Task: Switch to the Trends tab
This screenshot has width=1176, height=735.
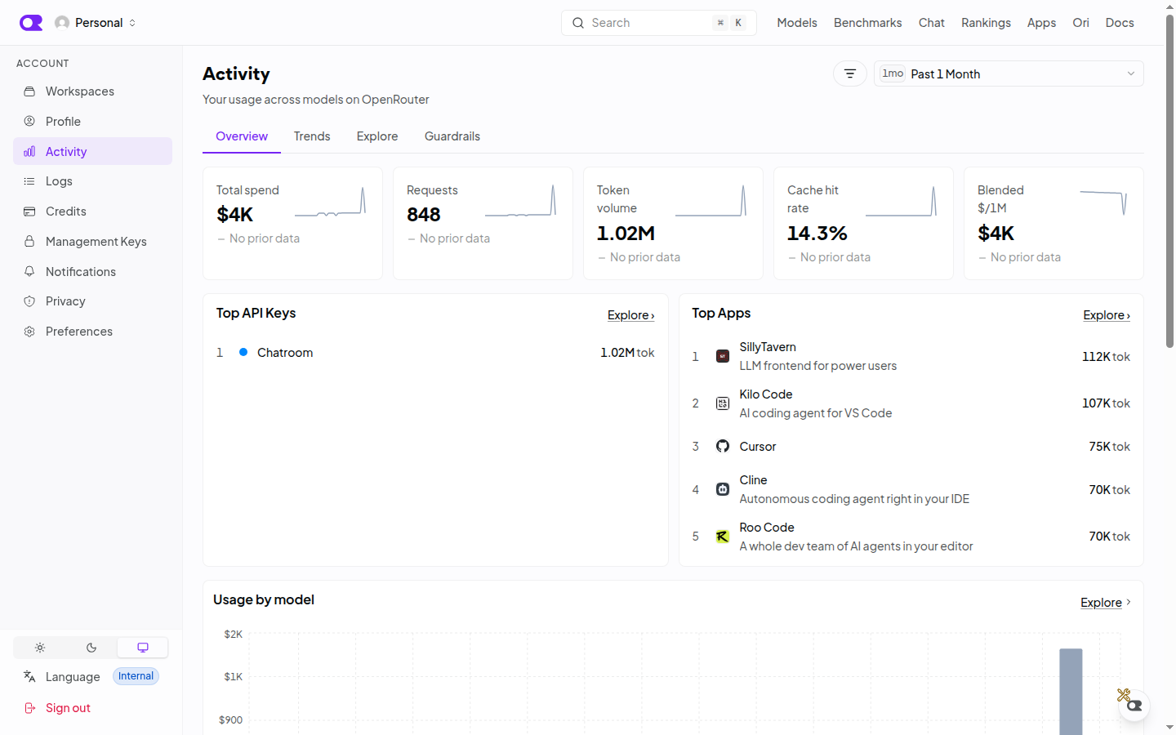Action: (312, 136)
